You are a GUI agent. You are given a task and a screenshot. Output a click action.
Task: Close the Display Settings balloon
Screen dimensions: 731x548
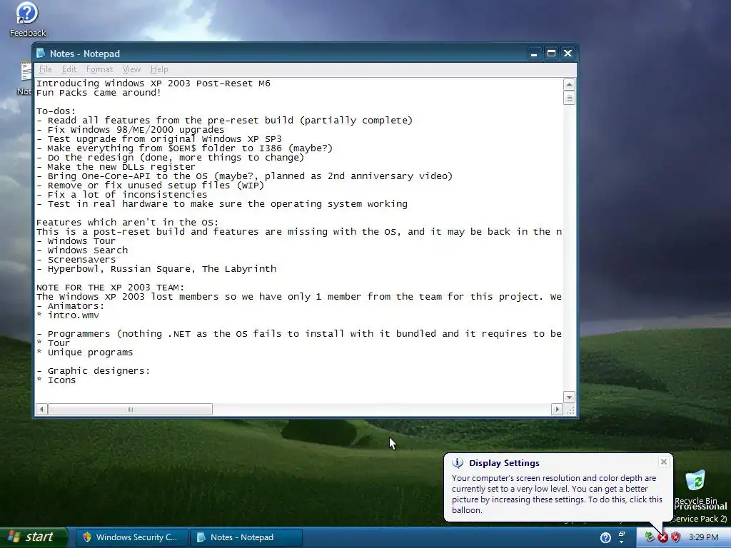click(x=664, y=462)
